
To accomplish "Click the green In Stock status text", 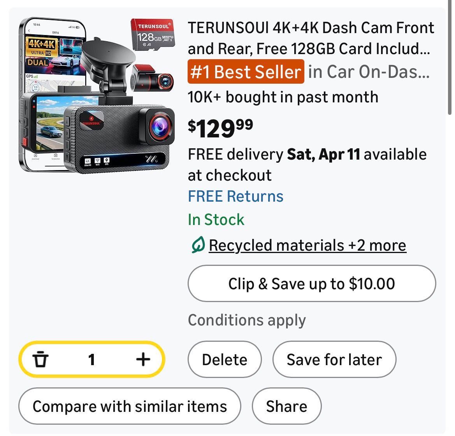I will (216, 220).
